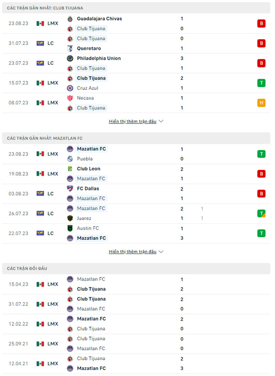Click the Guadalajara Chivas team logo

click(70, 19)
